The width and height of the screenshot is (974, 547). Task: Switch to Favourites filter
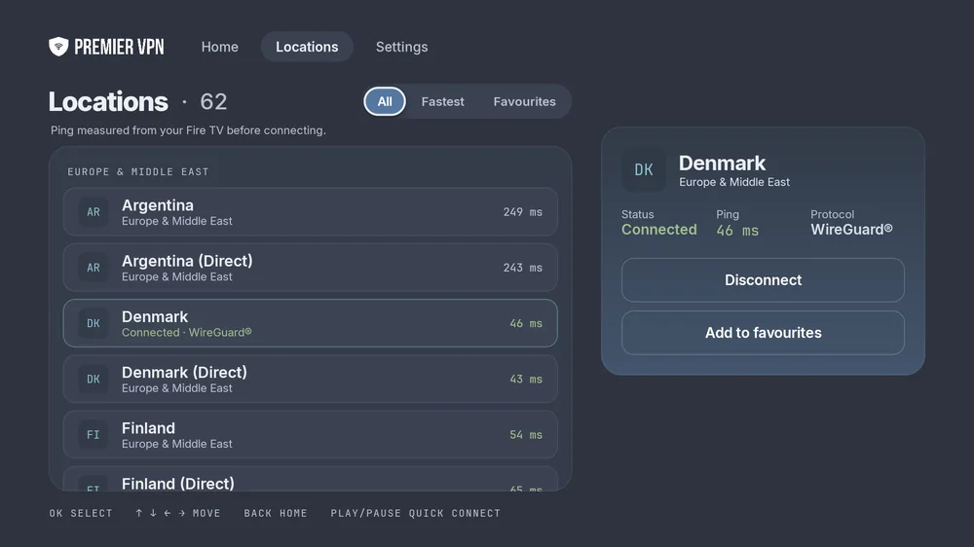524,101
